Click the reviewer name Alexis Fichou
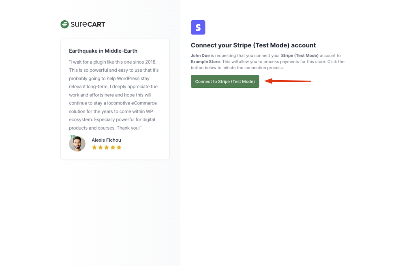Screen dimensions: 415x266 pos(106,140)
